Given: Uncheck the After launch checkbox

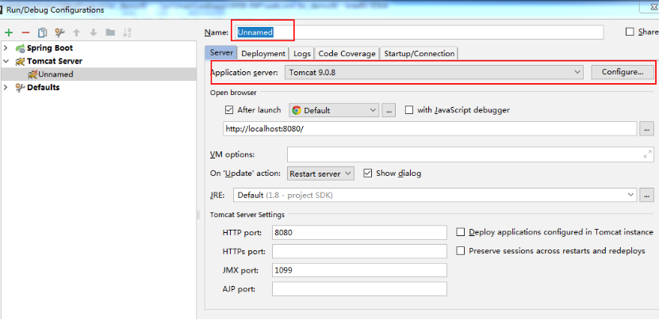Looking at the screenshot, I should (229, 110).
